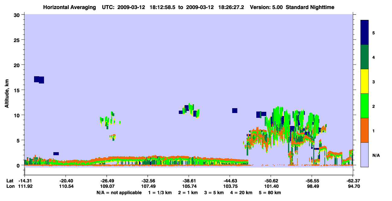Click the latitude value -62.37
The height and width of the screenshot is (201, 392).
353,181
